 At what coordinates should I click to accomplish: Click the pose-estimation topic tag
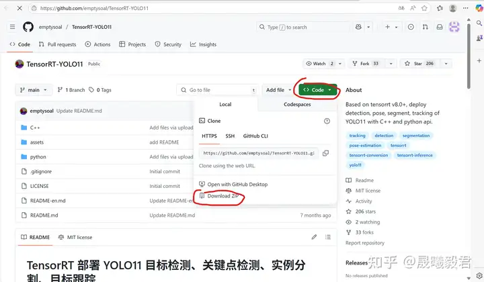tap(365, 145)
